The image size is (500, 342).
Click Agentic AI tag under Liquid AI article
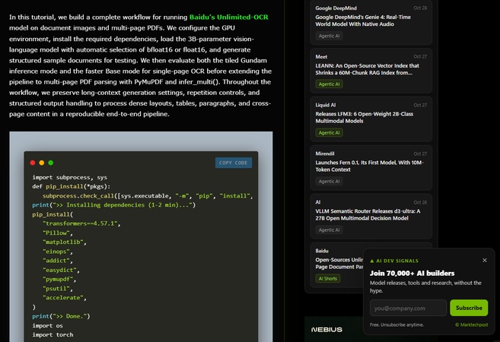pos(329,133)
